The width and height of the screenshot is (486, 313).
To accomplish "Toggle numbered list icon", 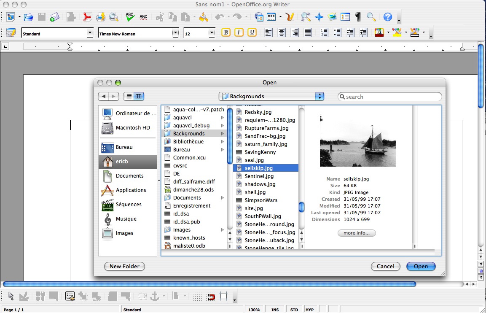I will (x=324, y=32).
